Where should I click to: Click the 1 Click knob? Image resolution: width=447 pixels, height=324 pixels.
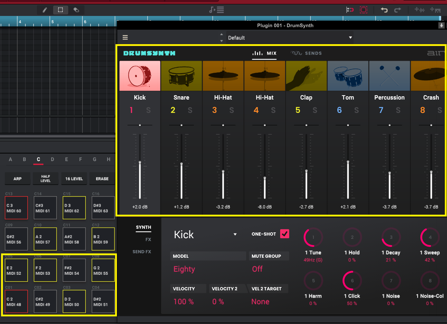tap(353, 281)
